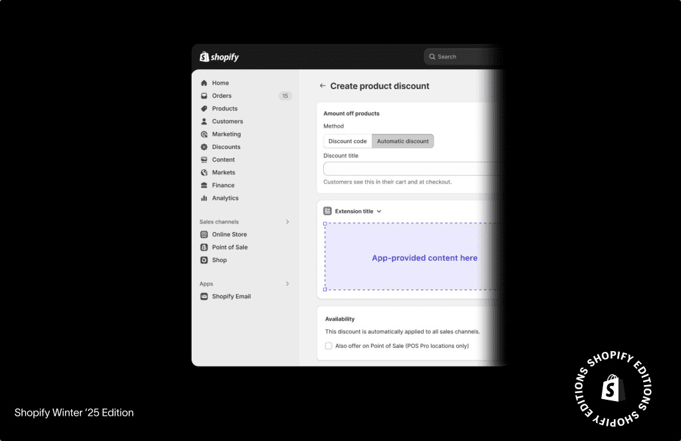The height and width of the screenshot is (441, 681).
Task: Click the Orders count badge 15
Action: tap(285, 96)
